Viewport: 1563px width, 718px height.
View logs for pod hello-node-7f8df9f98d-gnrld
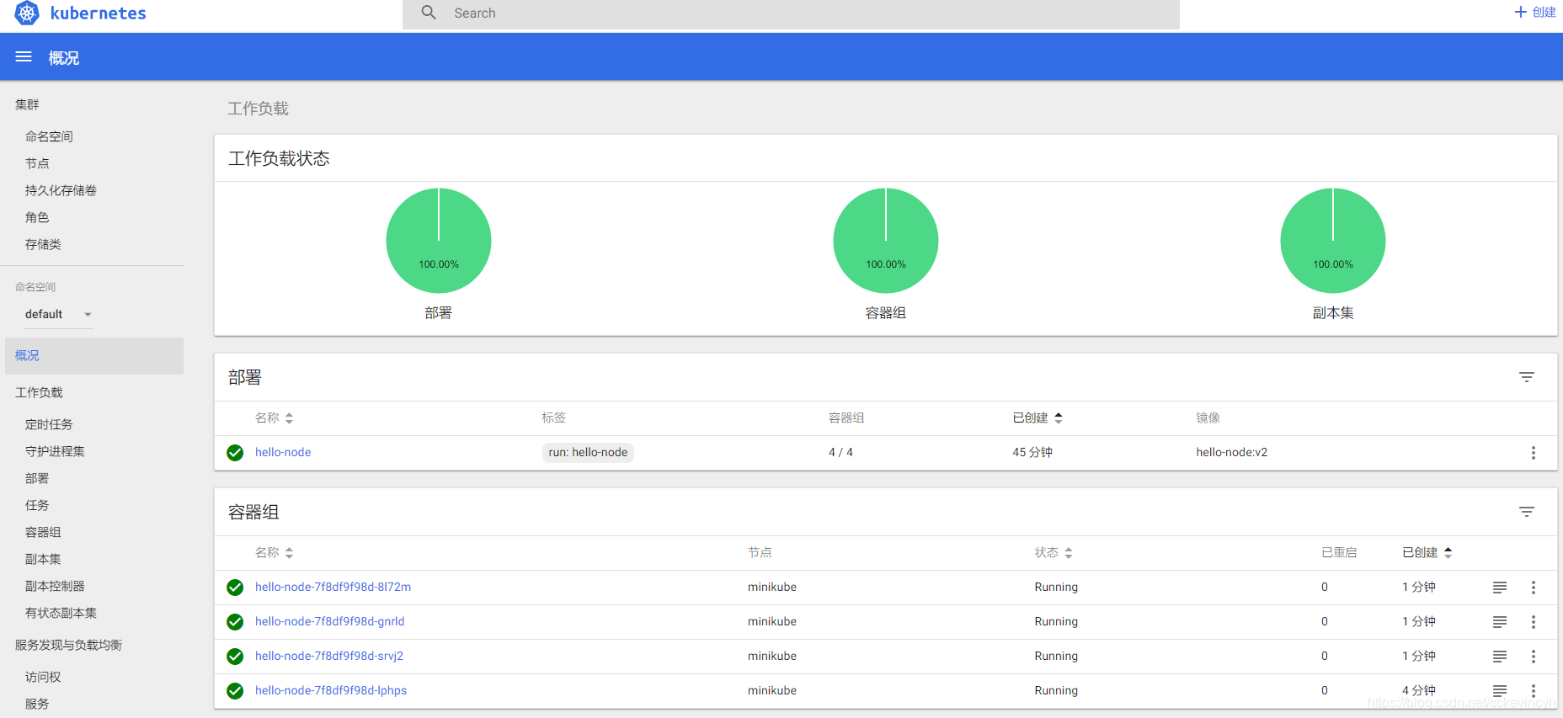pyautogui.click(x=1500, y=622)
